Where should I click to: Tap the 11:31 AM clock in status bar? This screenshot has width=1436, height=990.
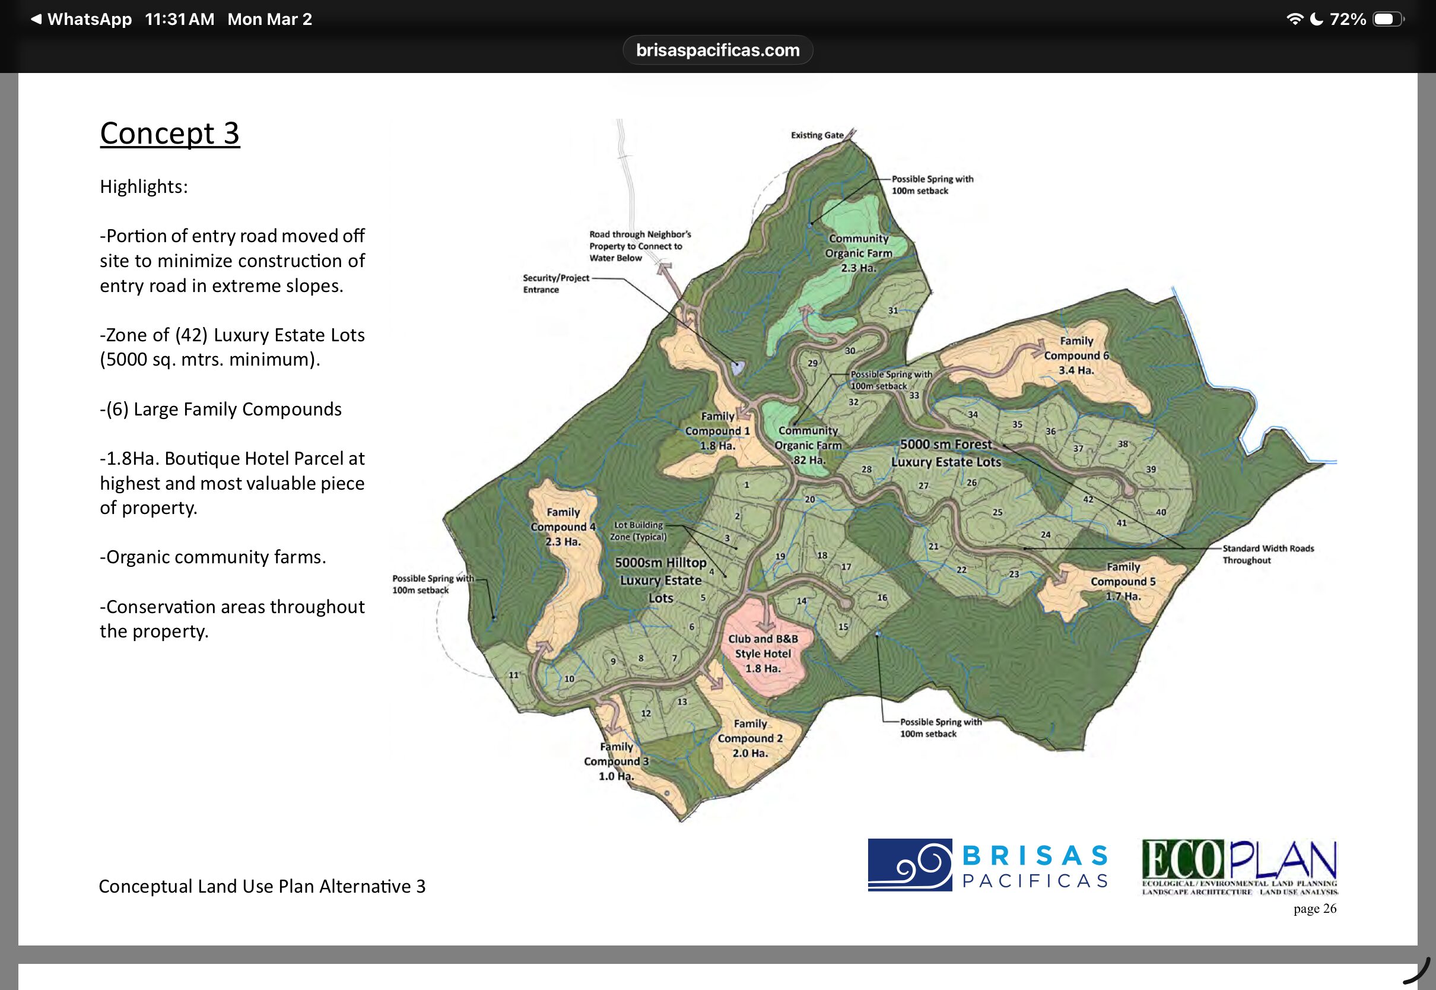(179, 19)
